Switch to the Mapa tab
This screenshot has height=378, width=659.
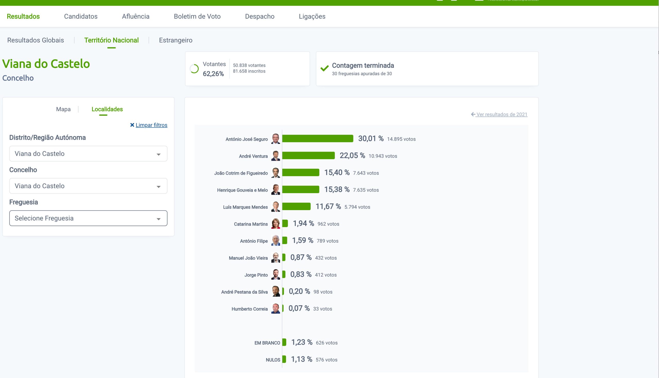(63, 109)
